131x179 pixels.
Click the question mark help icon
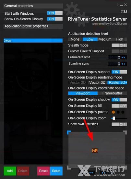(x=118, y=5)
